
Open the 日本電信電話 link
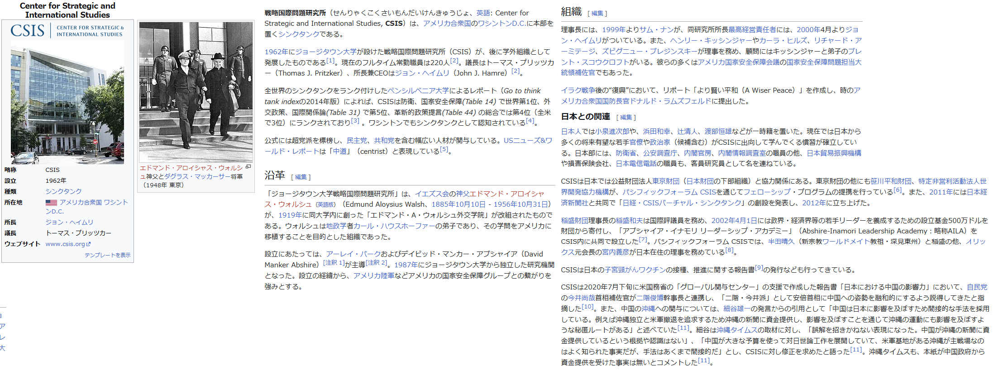[636, 164]
